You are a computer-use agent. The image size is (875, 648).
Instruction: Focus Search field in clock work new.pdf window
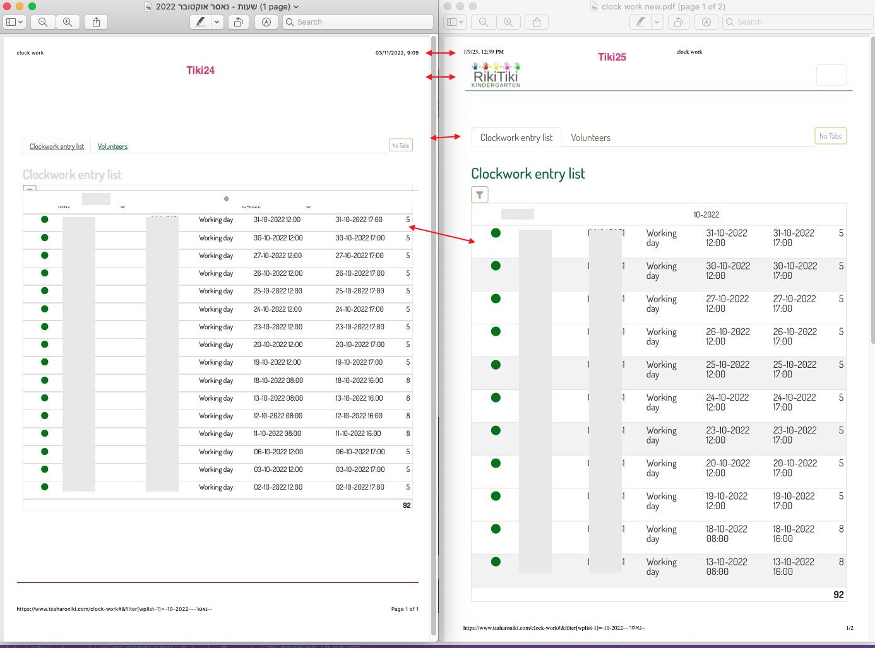point(798,22)
